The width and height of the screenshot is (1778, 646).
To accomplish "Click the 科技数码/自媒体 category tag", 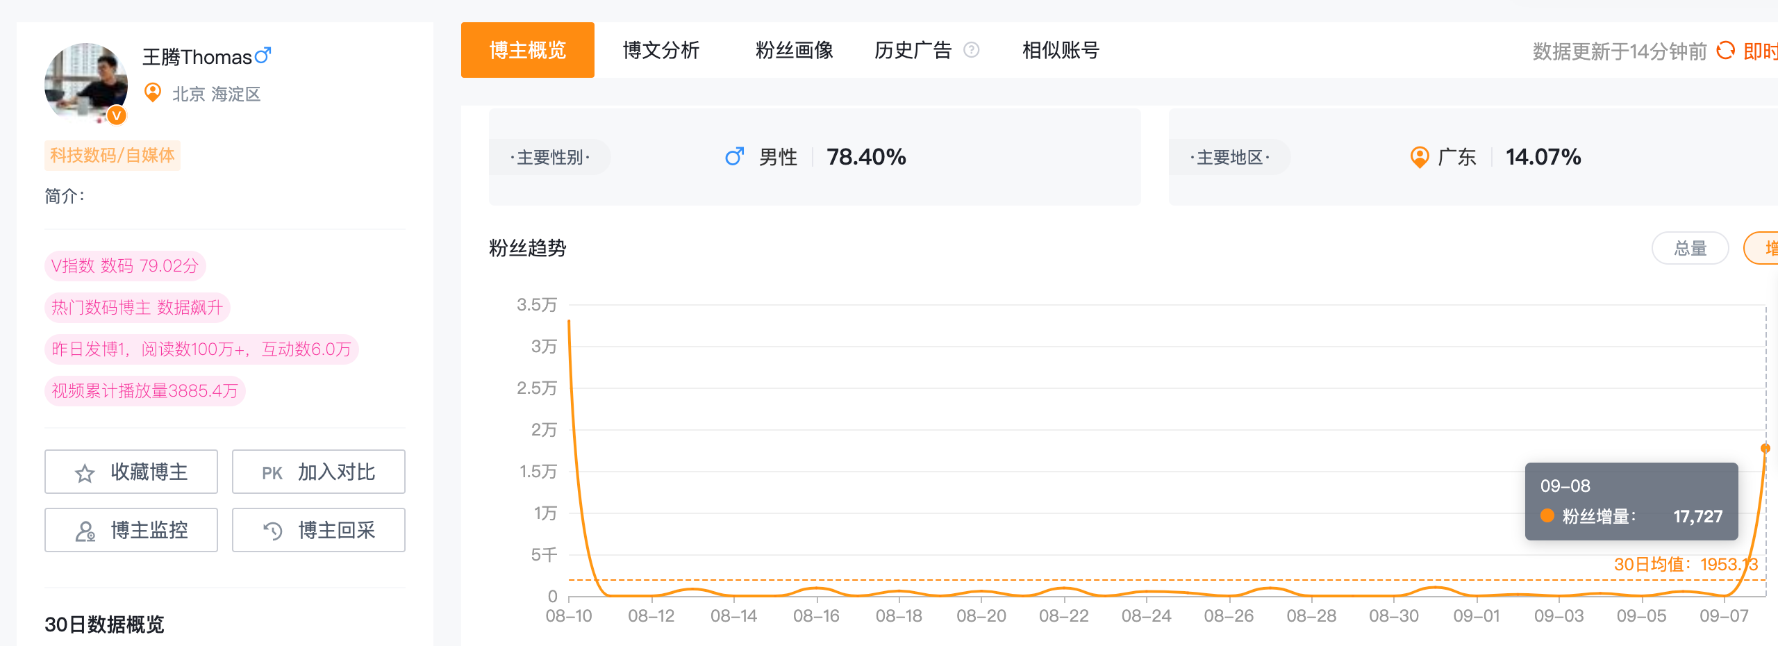I will (112, 155).
